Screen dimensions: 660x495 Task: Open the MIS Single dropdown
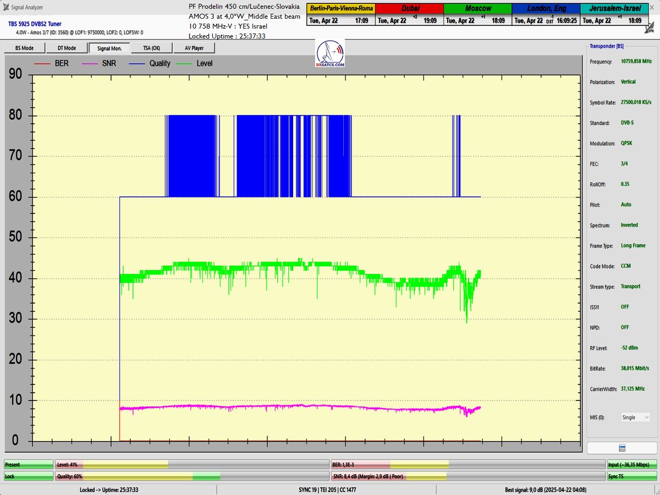635,417
